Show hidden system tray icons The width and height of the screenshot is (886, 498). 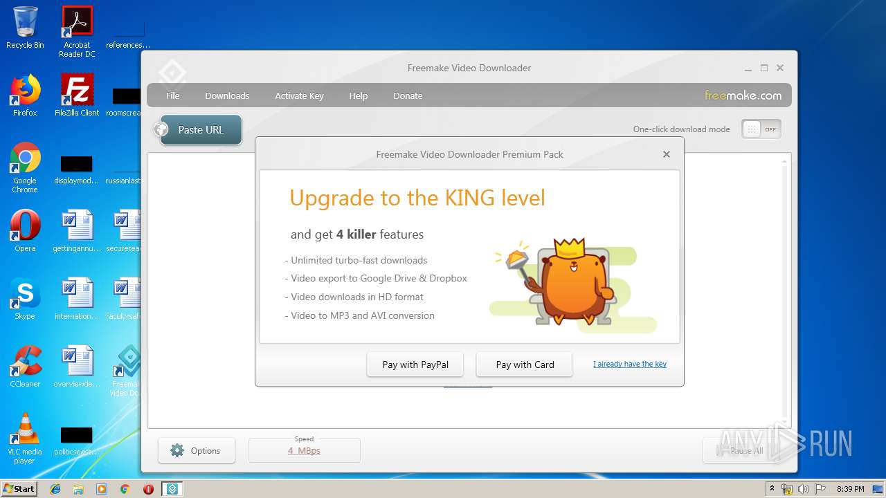772,489
